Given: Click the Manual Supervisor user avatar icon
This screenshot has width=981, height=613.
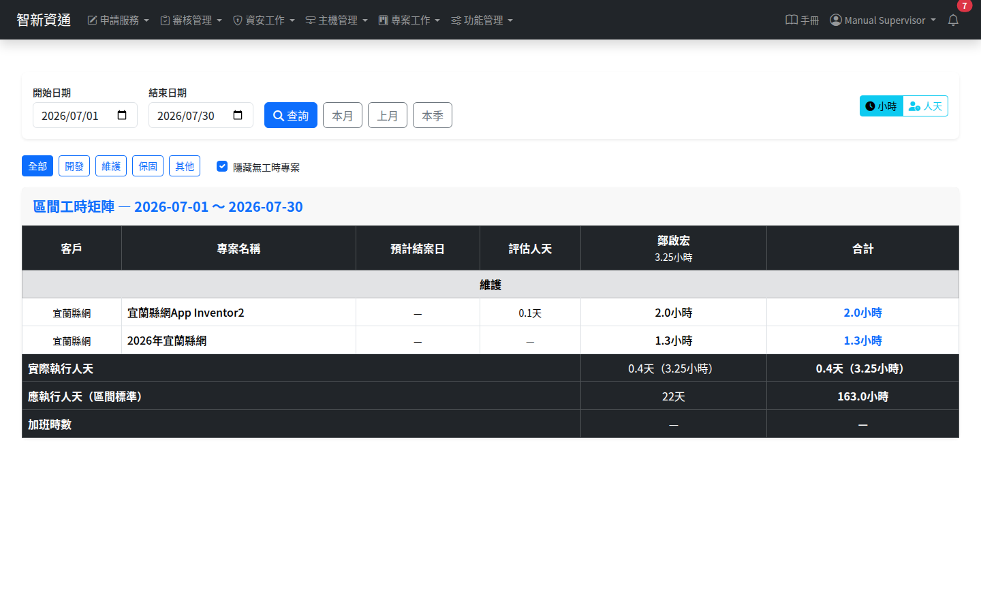Looking at the screenshot, I should coord(836,20).
